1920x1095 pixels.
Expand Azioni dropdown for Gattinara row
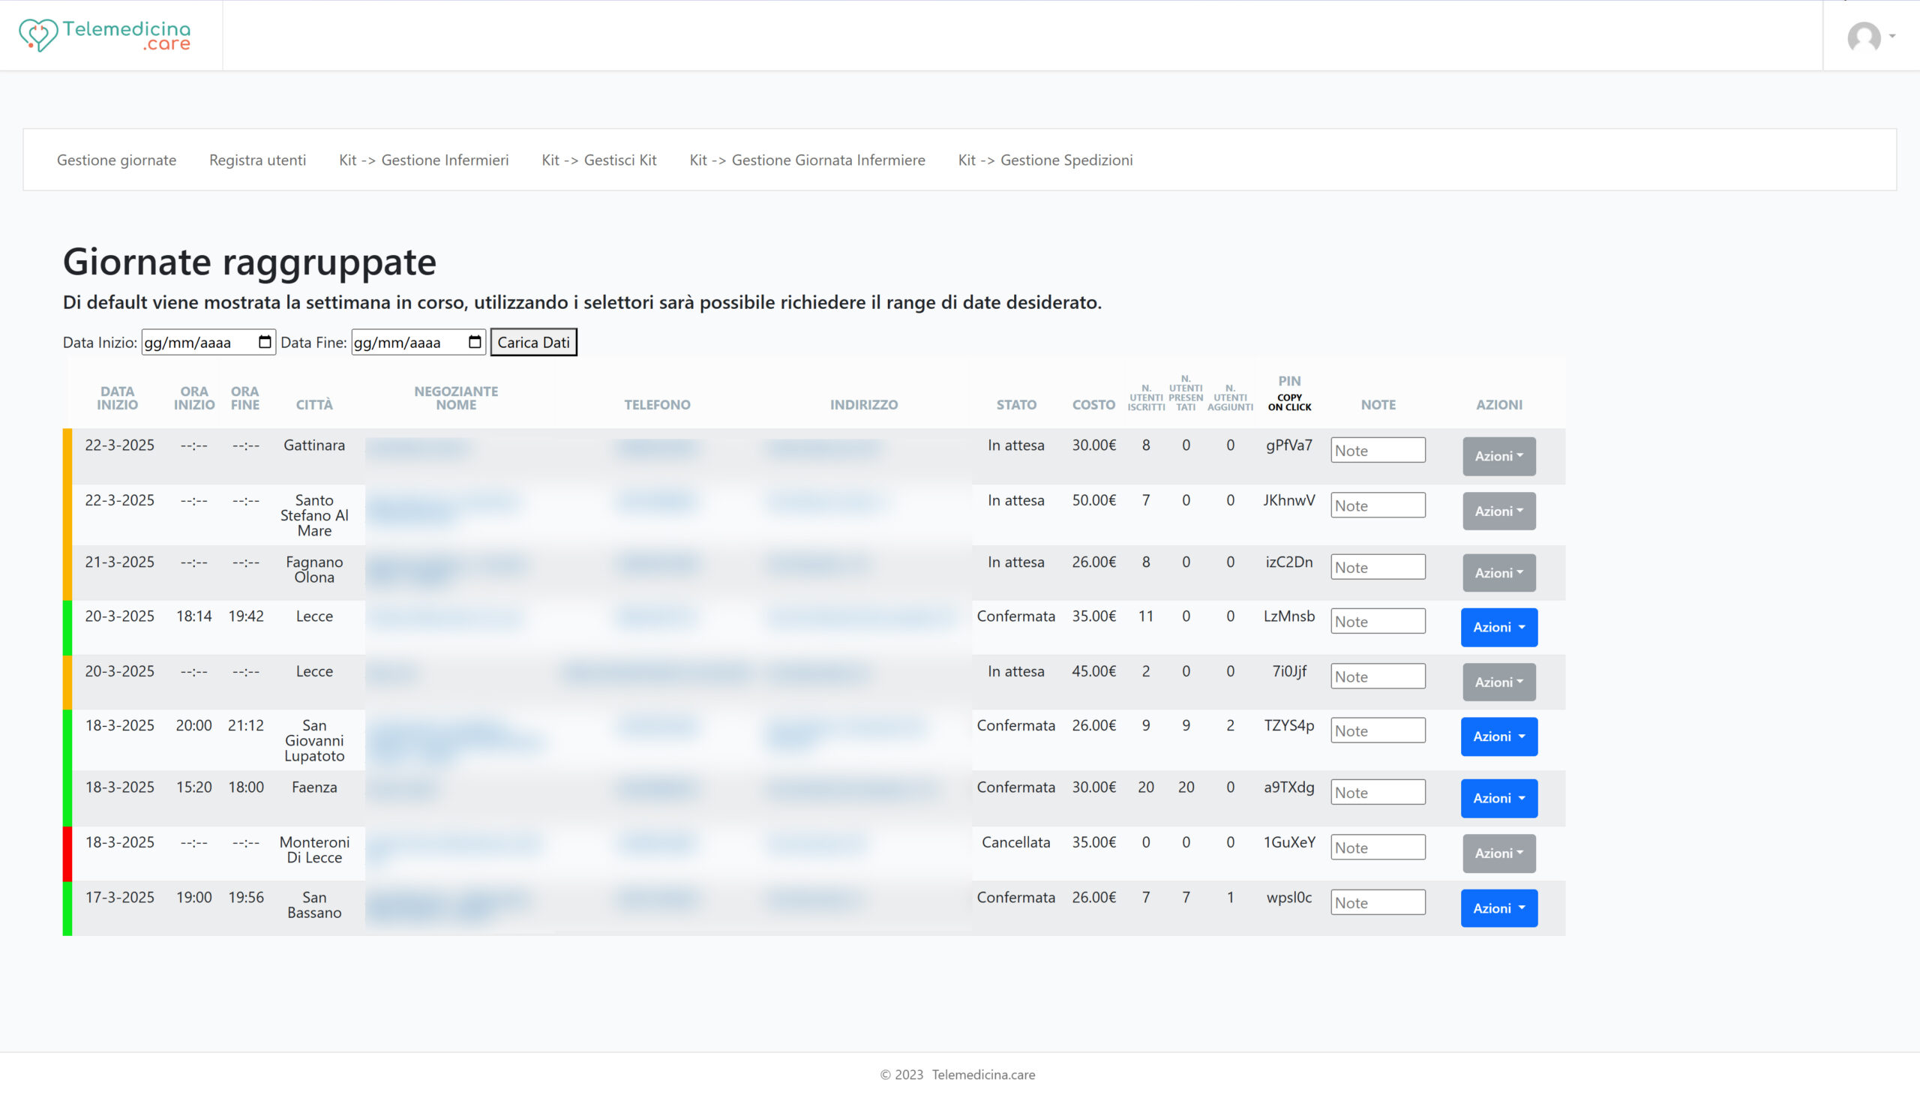click(x=1498, y=456)
